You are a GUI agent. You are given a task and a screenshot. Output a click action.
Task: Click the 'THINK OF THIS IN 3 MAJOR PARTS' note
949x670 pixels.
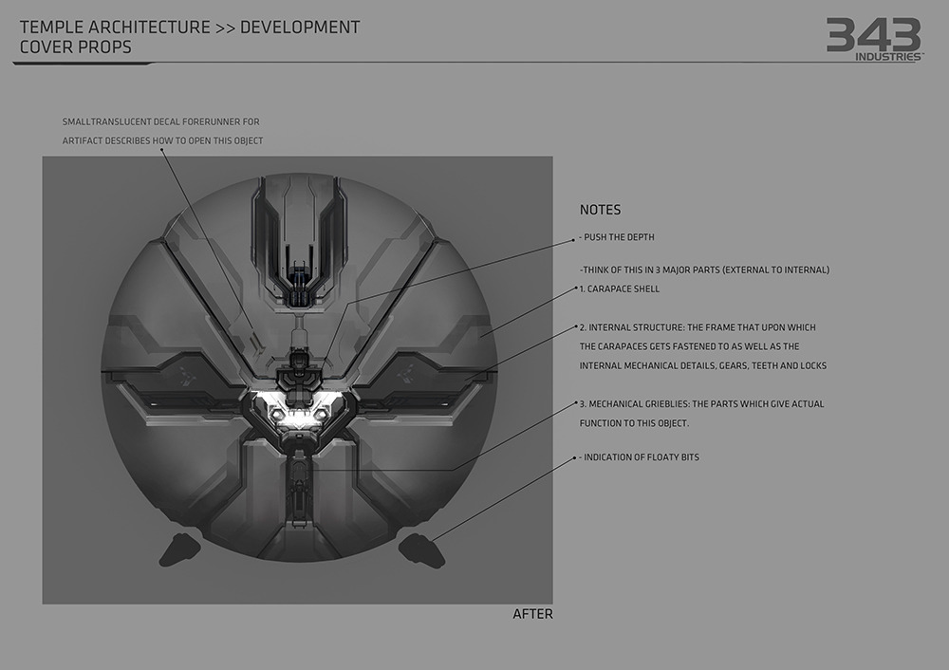tap(704, 270)
